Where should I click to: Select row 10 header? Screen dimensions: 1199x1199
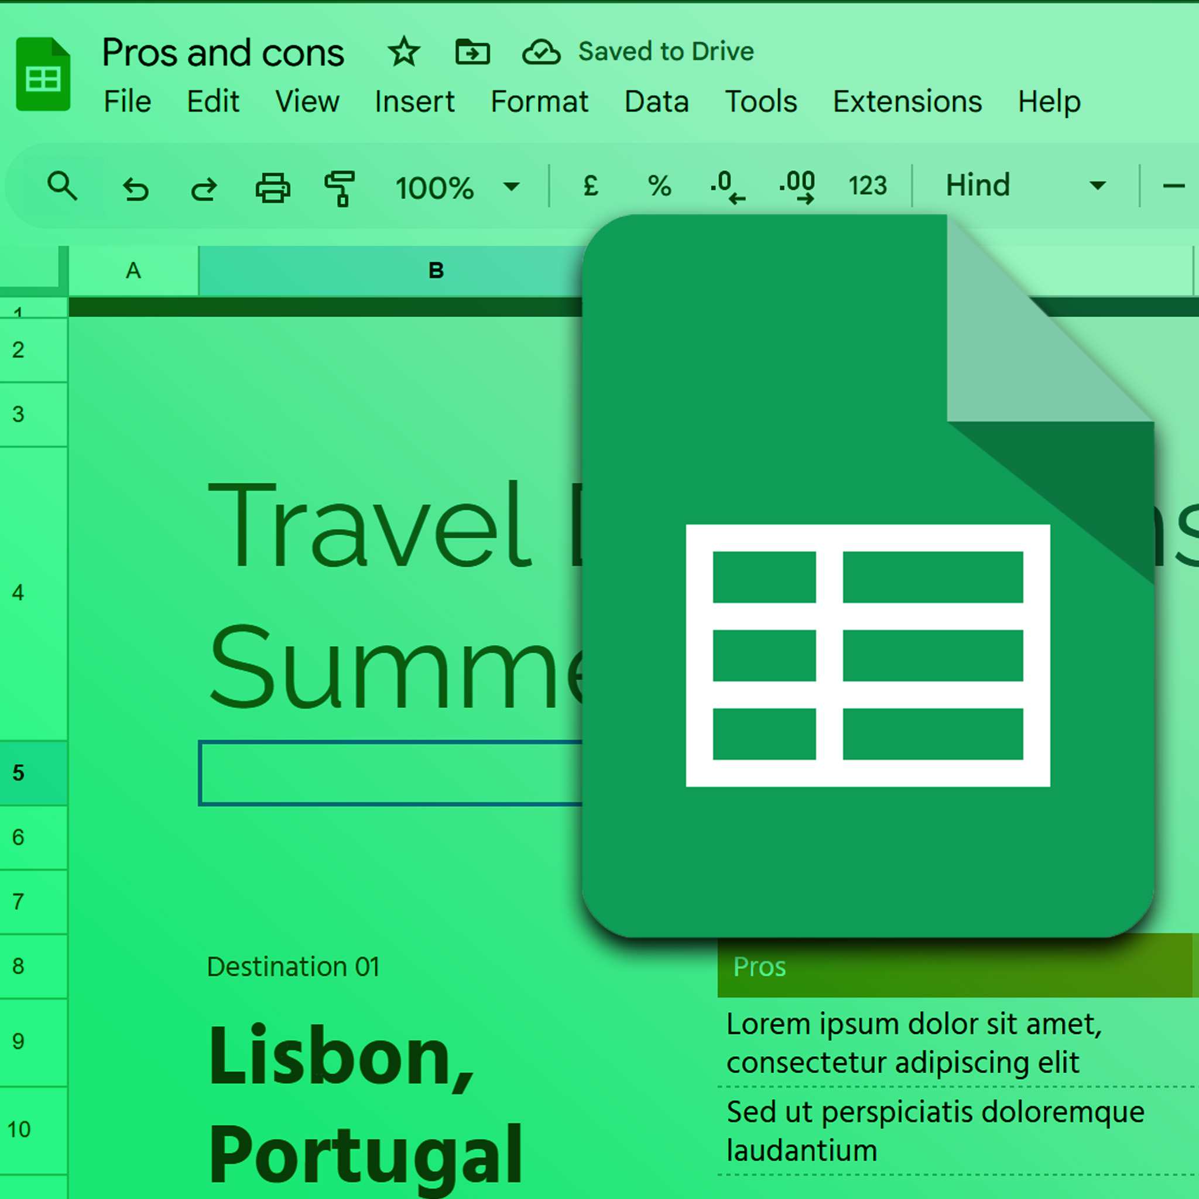point(33,1130)
